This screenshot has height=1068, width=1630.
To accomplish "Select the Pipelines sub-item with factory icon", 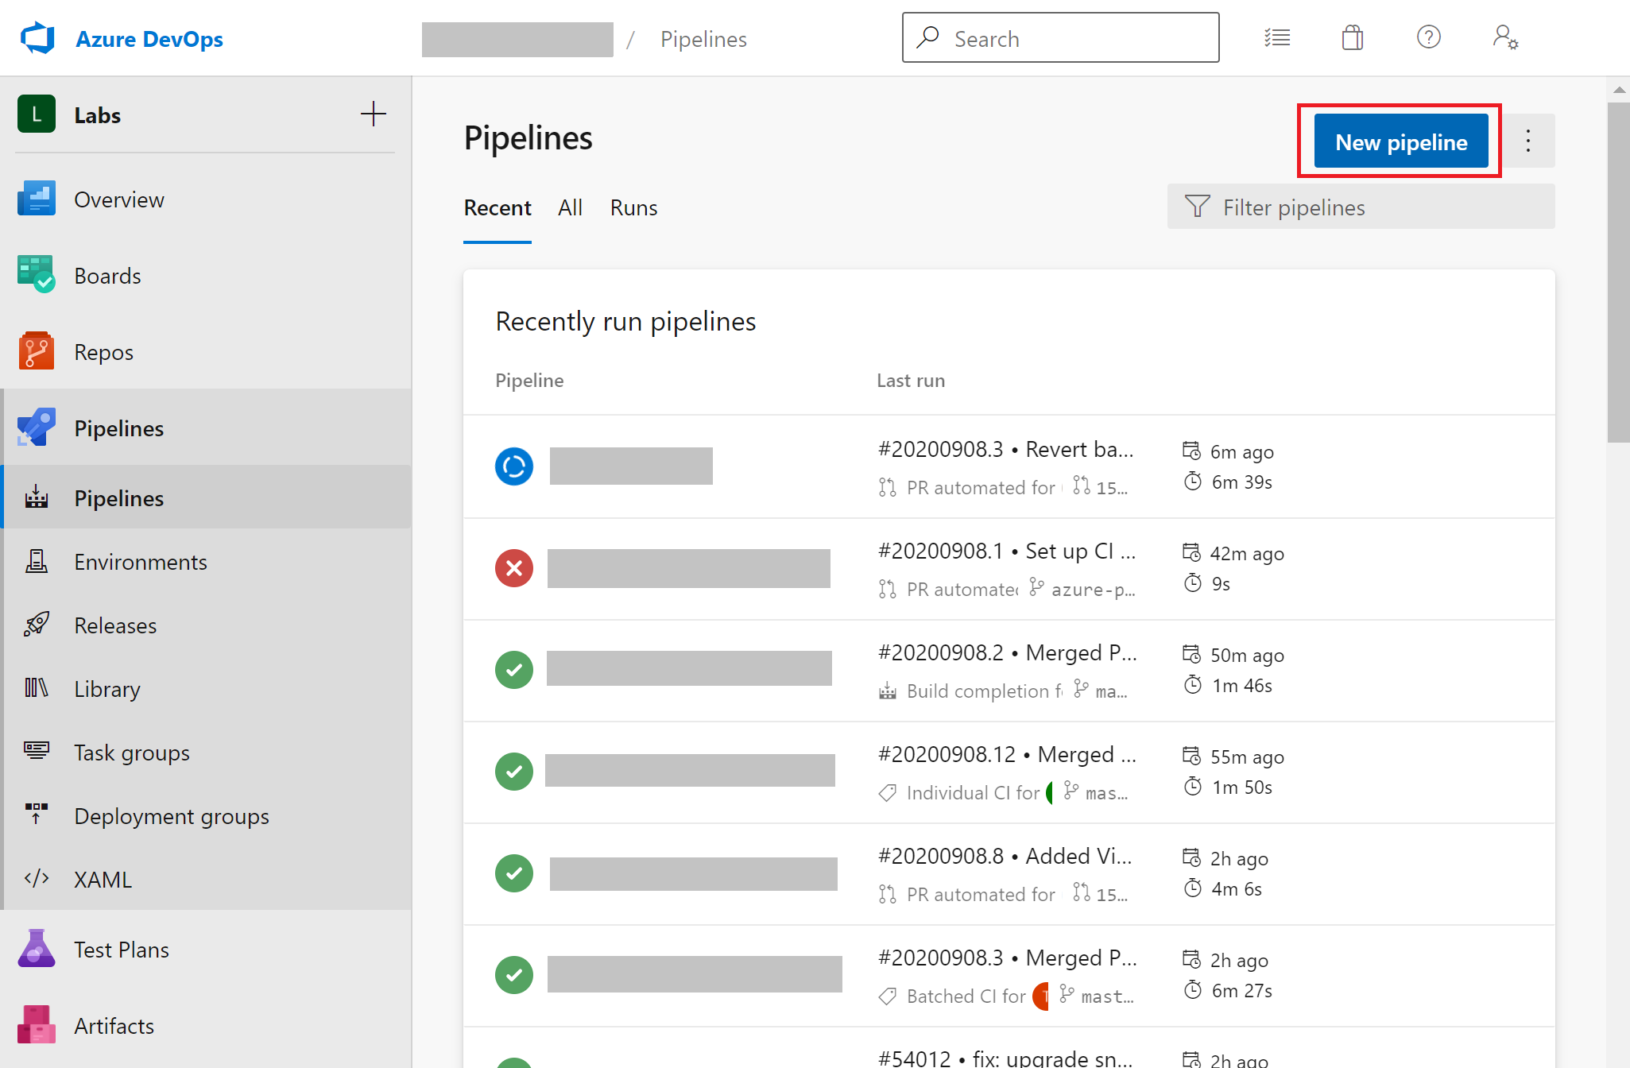I will point(207,497).
